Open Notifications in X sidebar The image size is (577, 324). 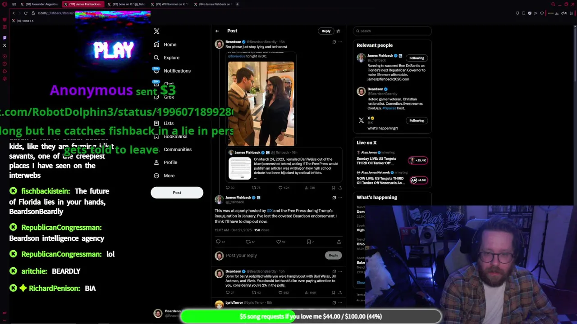172,71
